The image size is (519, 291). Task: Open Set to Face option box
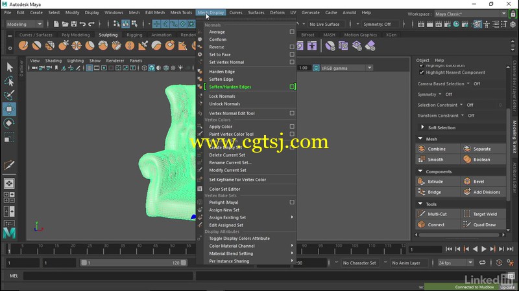click(292, 54)
